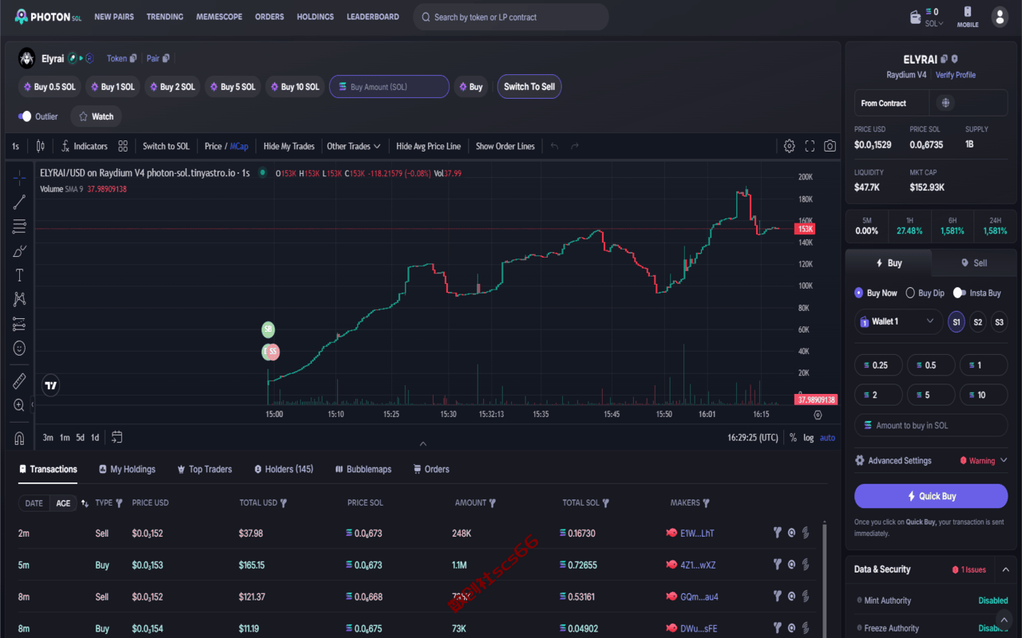
Task: Collapse the chart panel arrow
Action: coord(423,443)
